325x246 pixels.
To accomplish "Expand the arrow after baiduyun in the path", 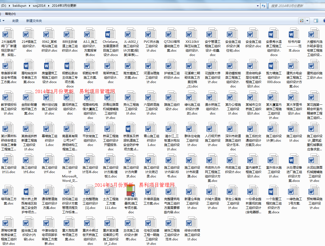I will [x=29, y=6].
